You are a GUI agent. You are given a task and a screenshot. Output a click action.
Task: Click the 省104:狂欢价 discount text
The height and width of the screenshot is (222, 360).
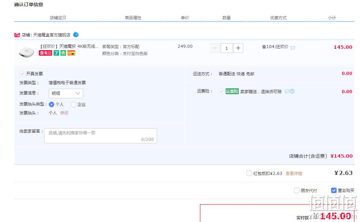click(275, 47)
